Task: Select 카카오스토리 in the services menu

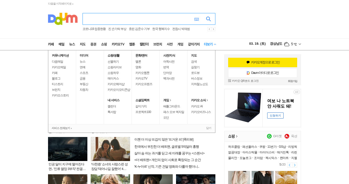Action: [x=60, y=95]
